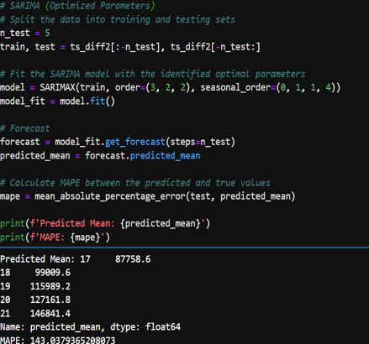The width and height of the screenshot is (369, 344).
Task: Click the 'model = SARIMAX(train...' line
Action: click(x=171, y=87)
